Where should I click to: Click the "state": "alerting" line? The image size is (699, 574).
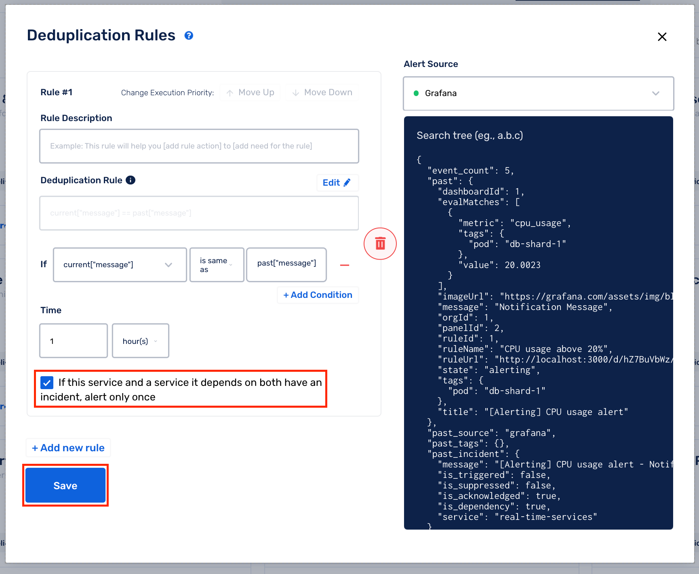pyautogui.click(x=489, y=370)
